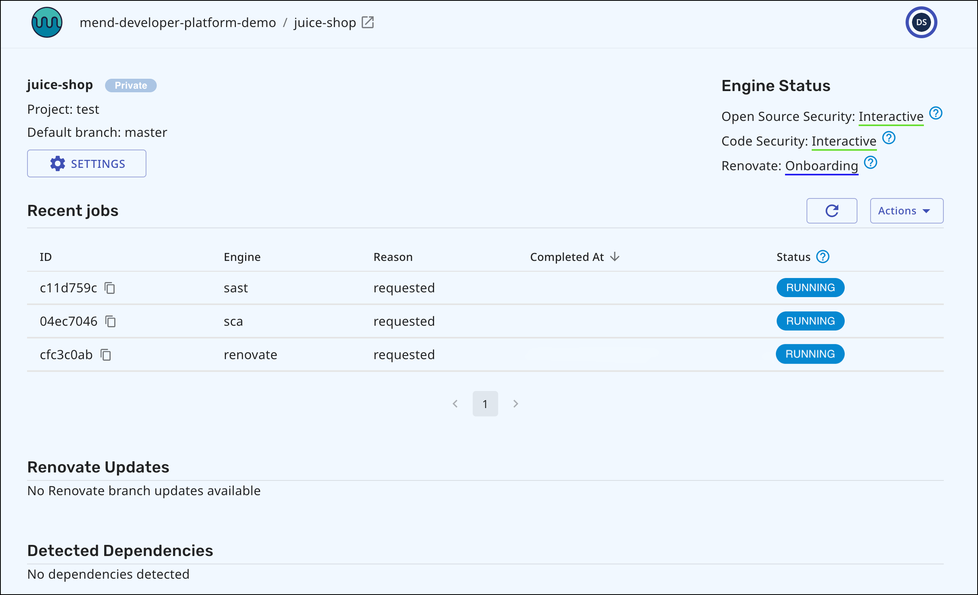
Task: Open help for Status column
Action: click(x=823, y=257)
